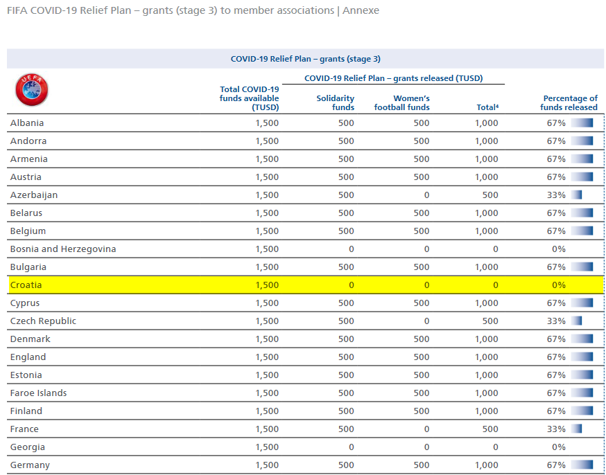Select the Finland country name
The height and width of the screenshot is (475, 606).
pos(26,411)
